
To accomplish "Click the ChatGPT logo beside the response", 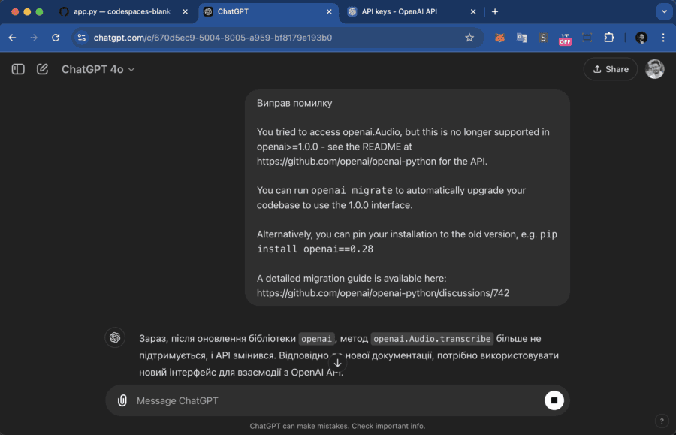I will point(115,337).
